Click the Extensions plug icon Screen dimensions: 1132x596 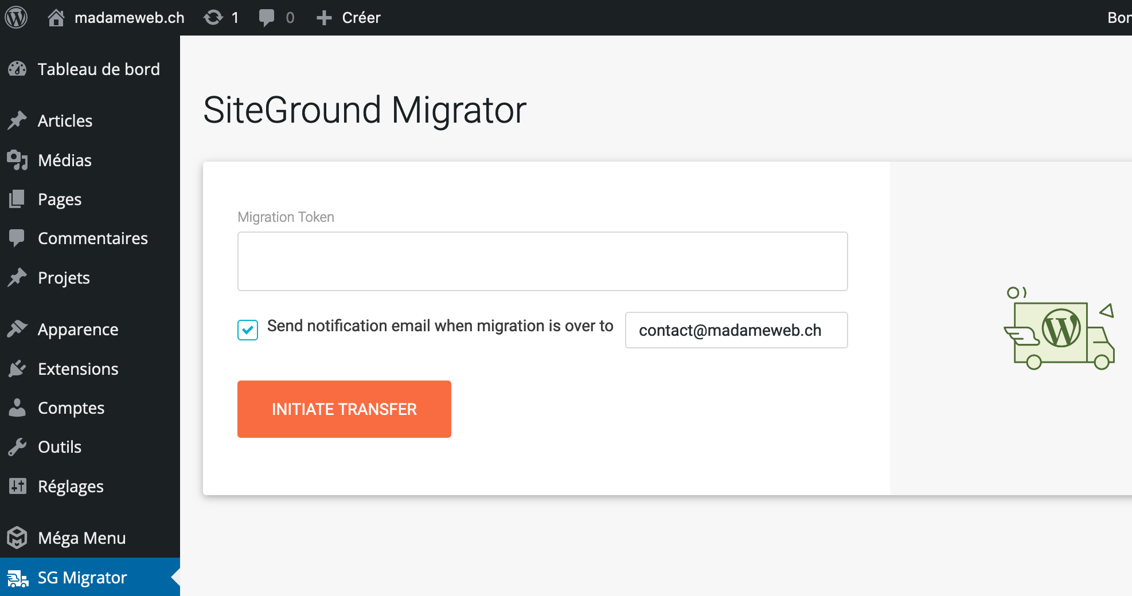click(17, 369)
